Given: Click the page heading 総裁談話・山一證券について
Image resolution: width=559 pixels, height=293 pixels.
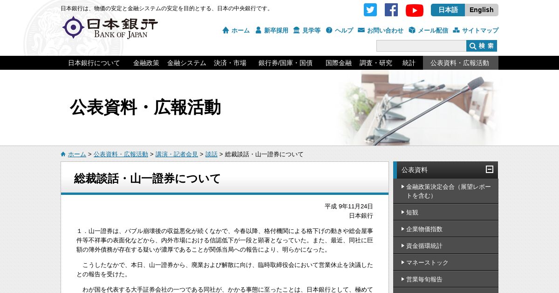Looking at the screenshot, I should 147,179.
